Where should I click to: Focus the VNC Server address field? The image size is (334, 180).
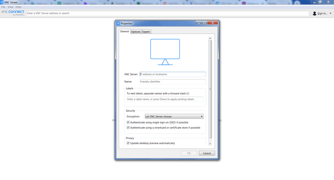coord(172,74)
